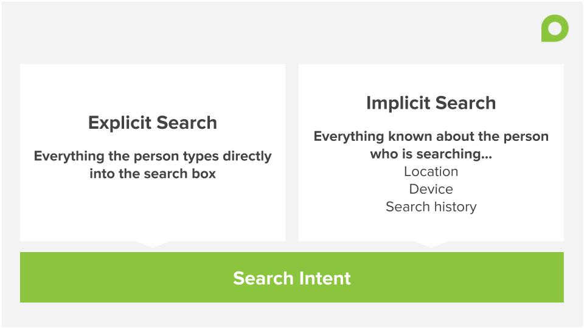Click "Everything the person types directly" line
This screenshot has width=584, height=328.
(x=153, y=156)
